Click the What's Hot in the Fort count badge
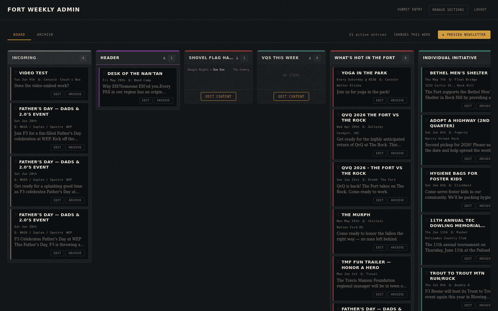The image size is (498, 311). 406,58
